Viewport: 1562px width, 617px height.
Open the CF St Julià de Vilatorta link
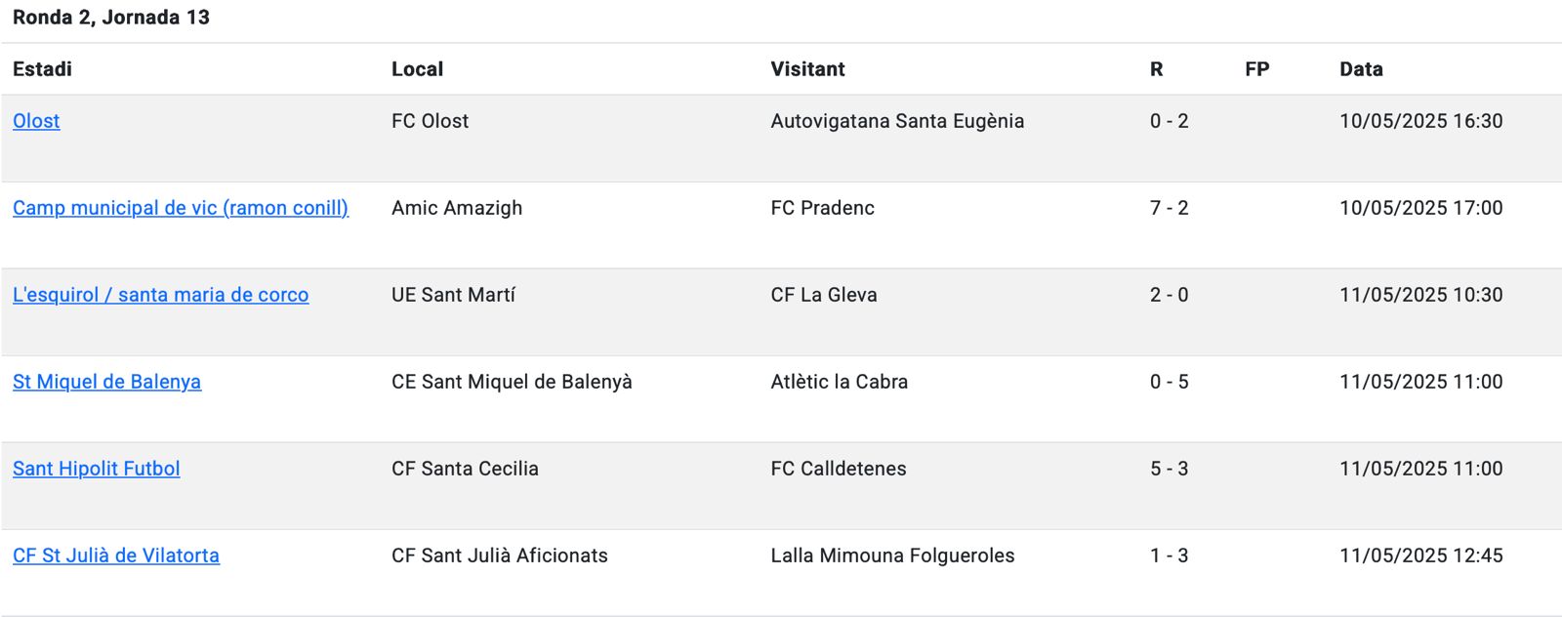115,555
